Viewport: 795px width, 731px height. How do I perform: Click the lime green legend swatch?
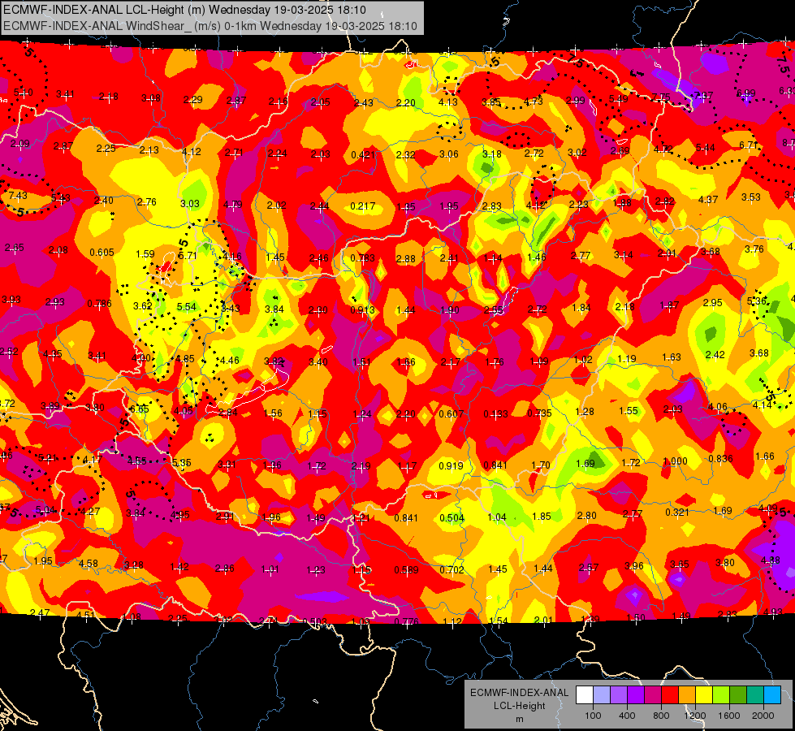(x=721, y=695)
